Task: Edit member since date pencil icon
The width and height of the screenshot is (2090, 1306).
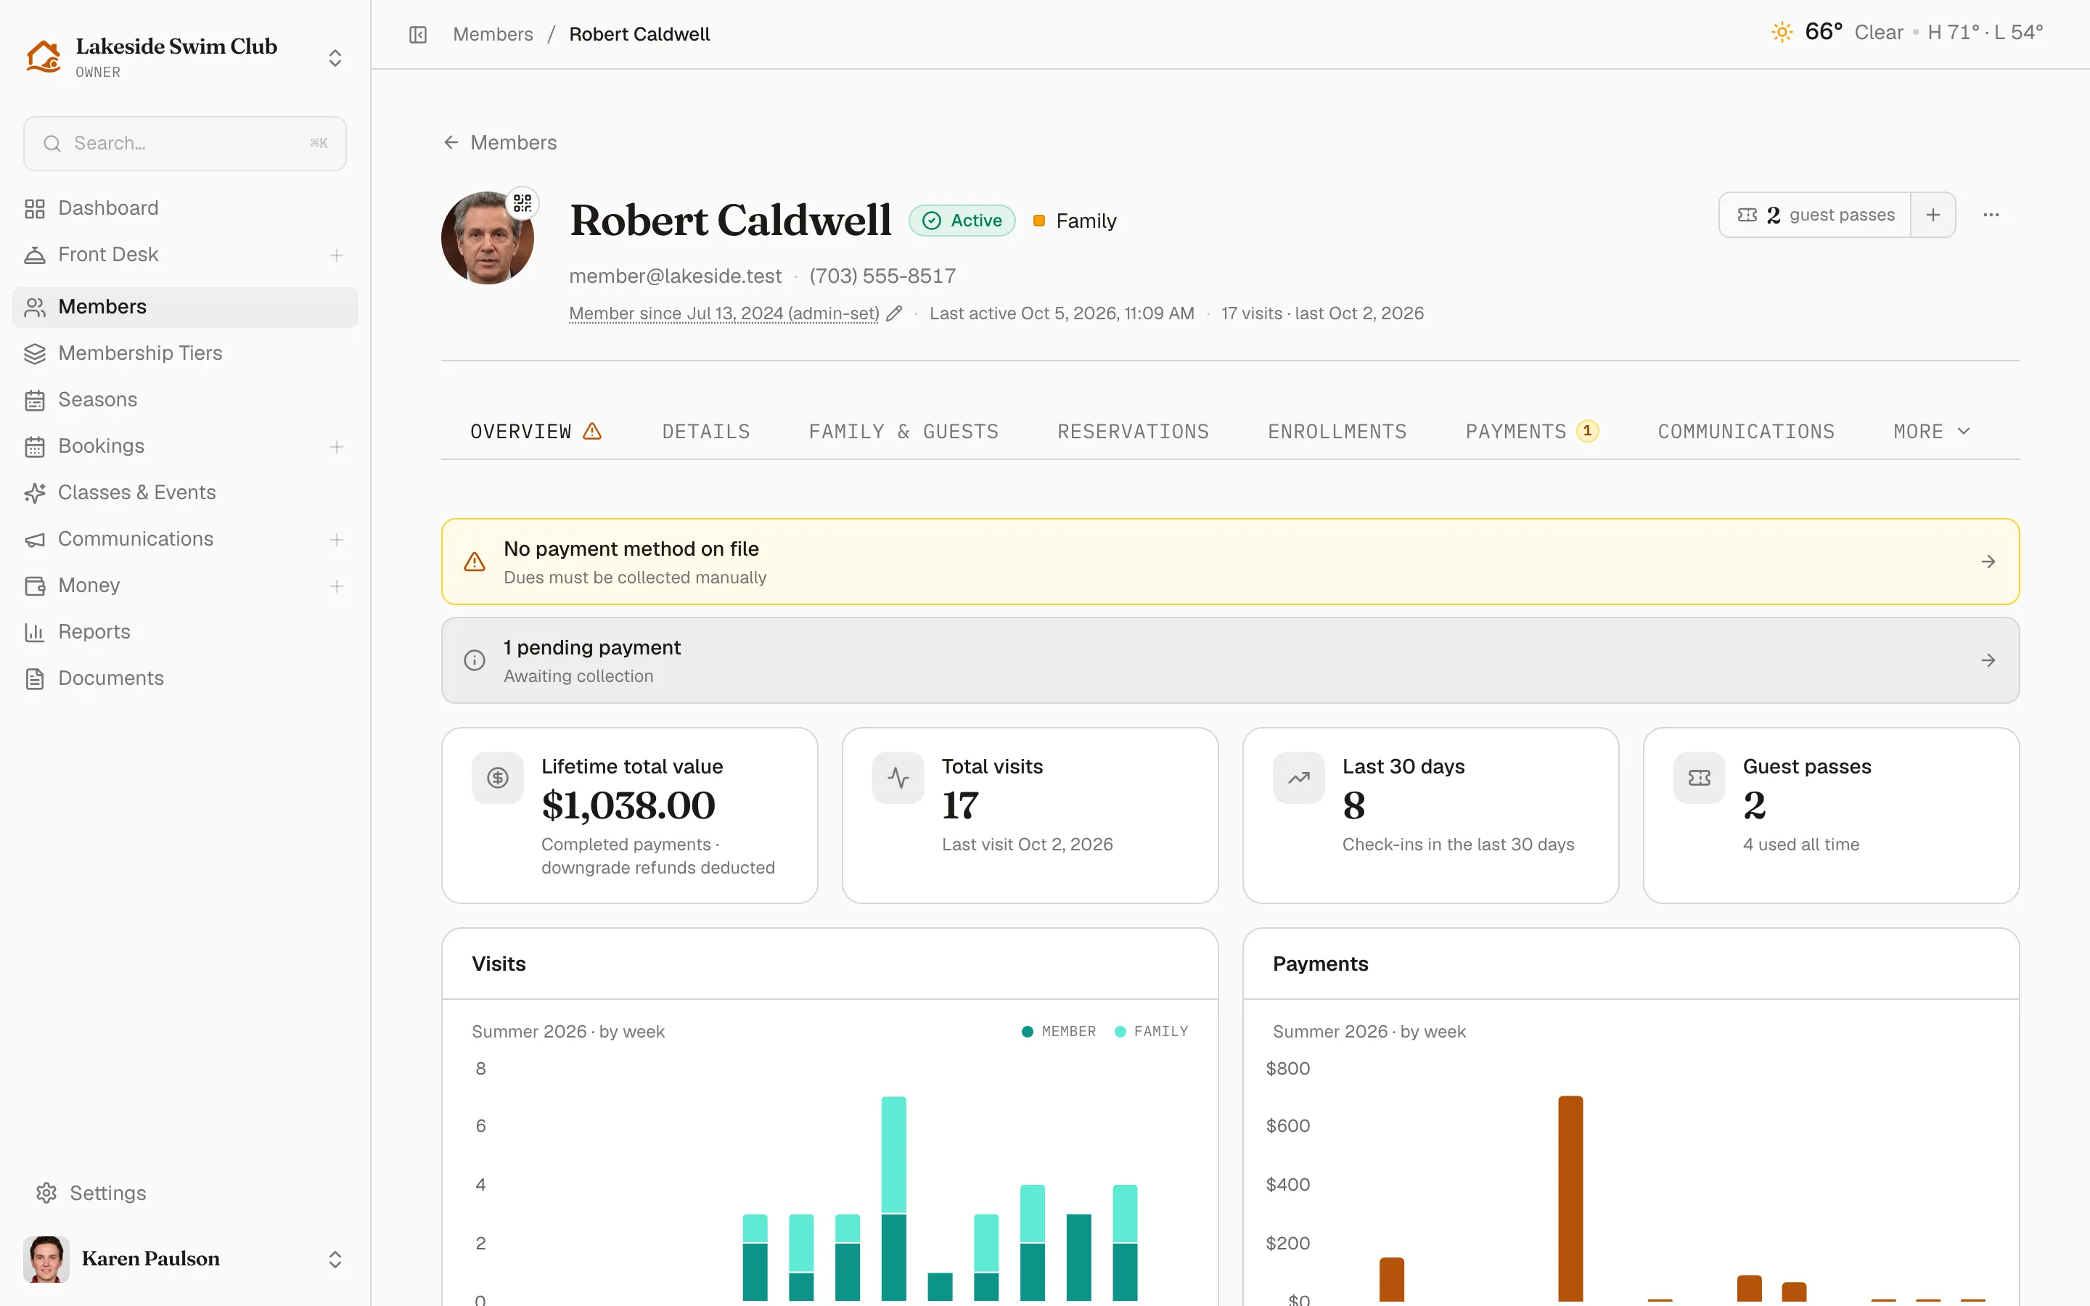Action: tap(894, 313)
